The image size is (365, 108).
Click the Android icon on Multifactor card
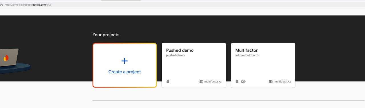[237, 82]
